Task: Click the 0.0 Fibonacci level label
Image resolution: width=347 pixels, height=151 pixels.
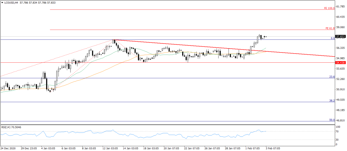Action: 333,38
